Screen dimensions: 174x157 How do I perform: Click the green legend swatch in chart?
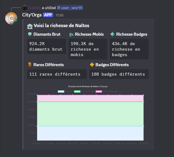point(77,91)
